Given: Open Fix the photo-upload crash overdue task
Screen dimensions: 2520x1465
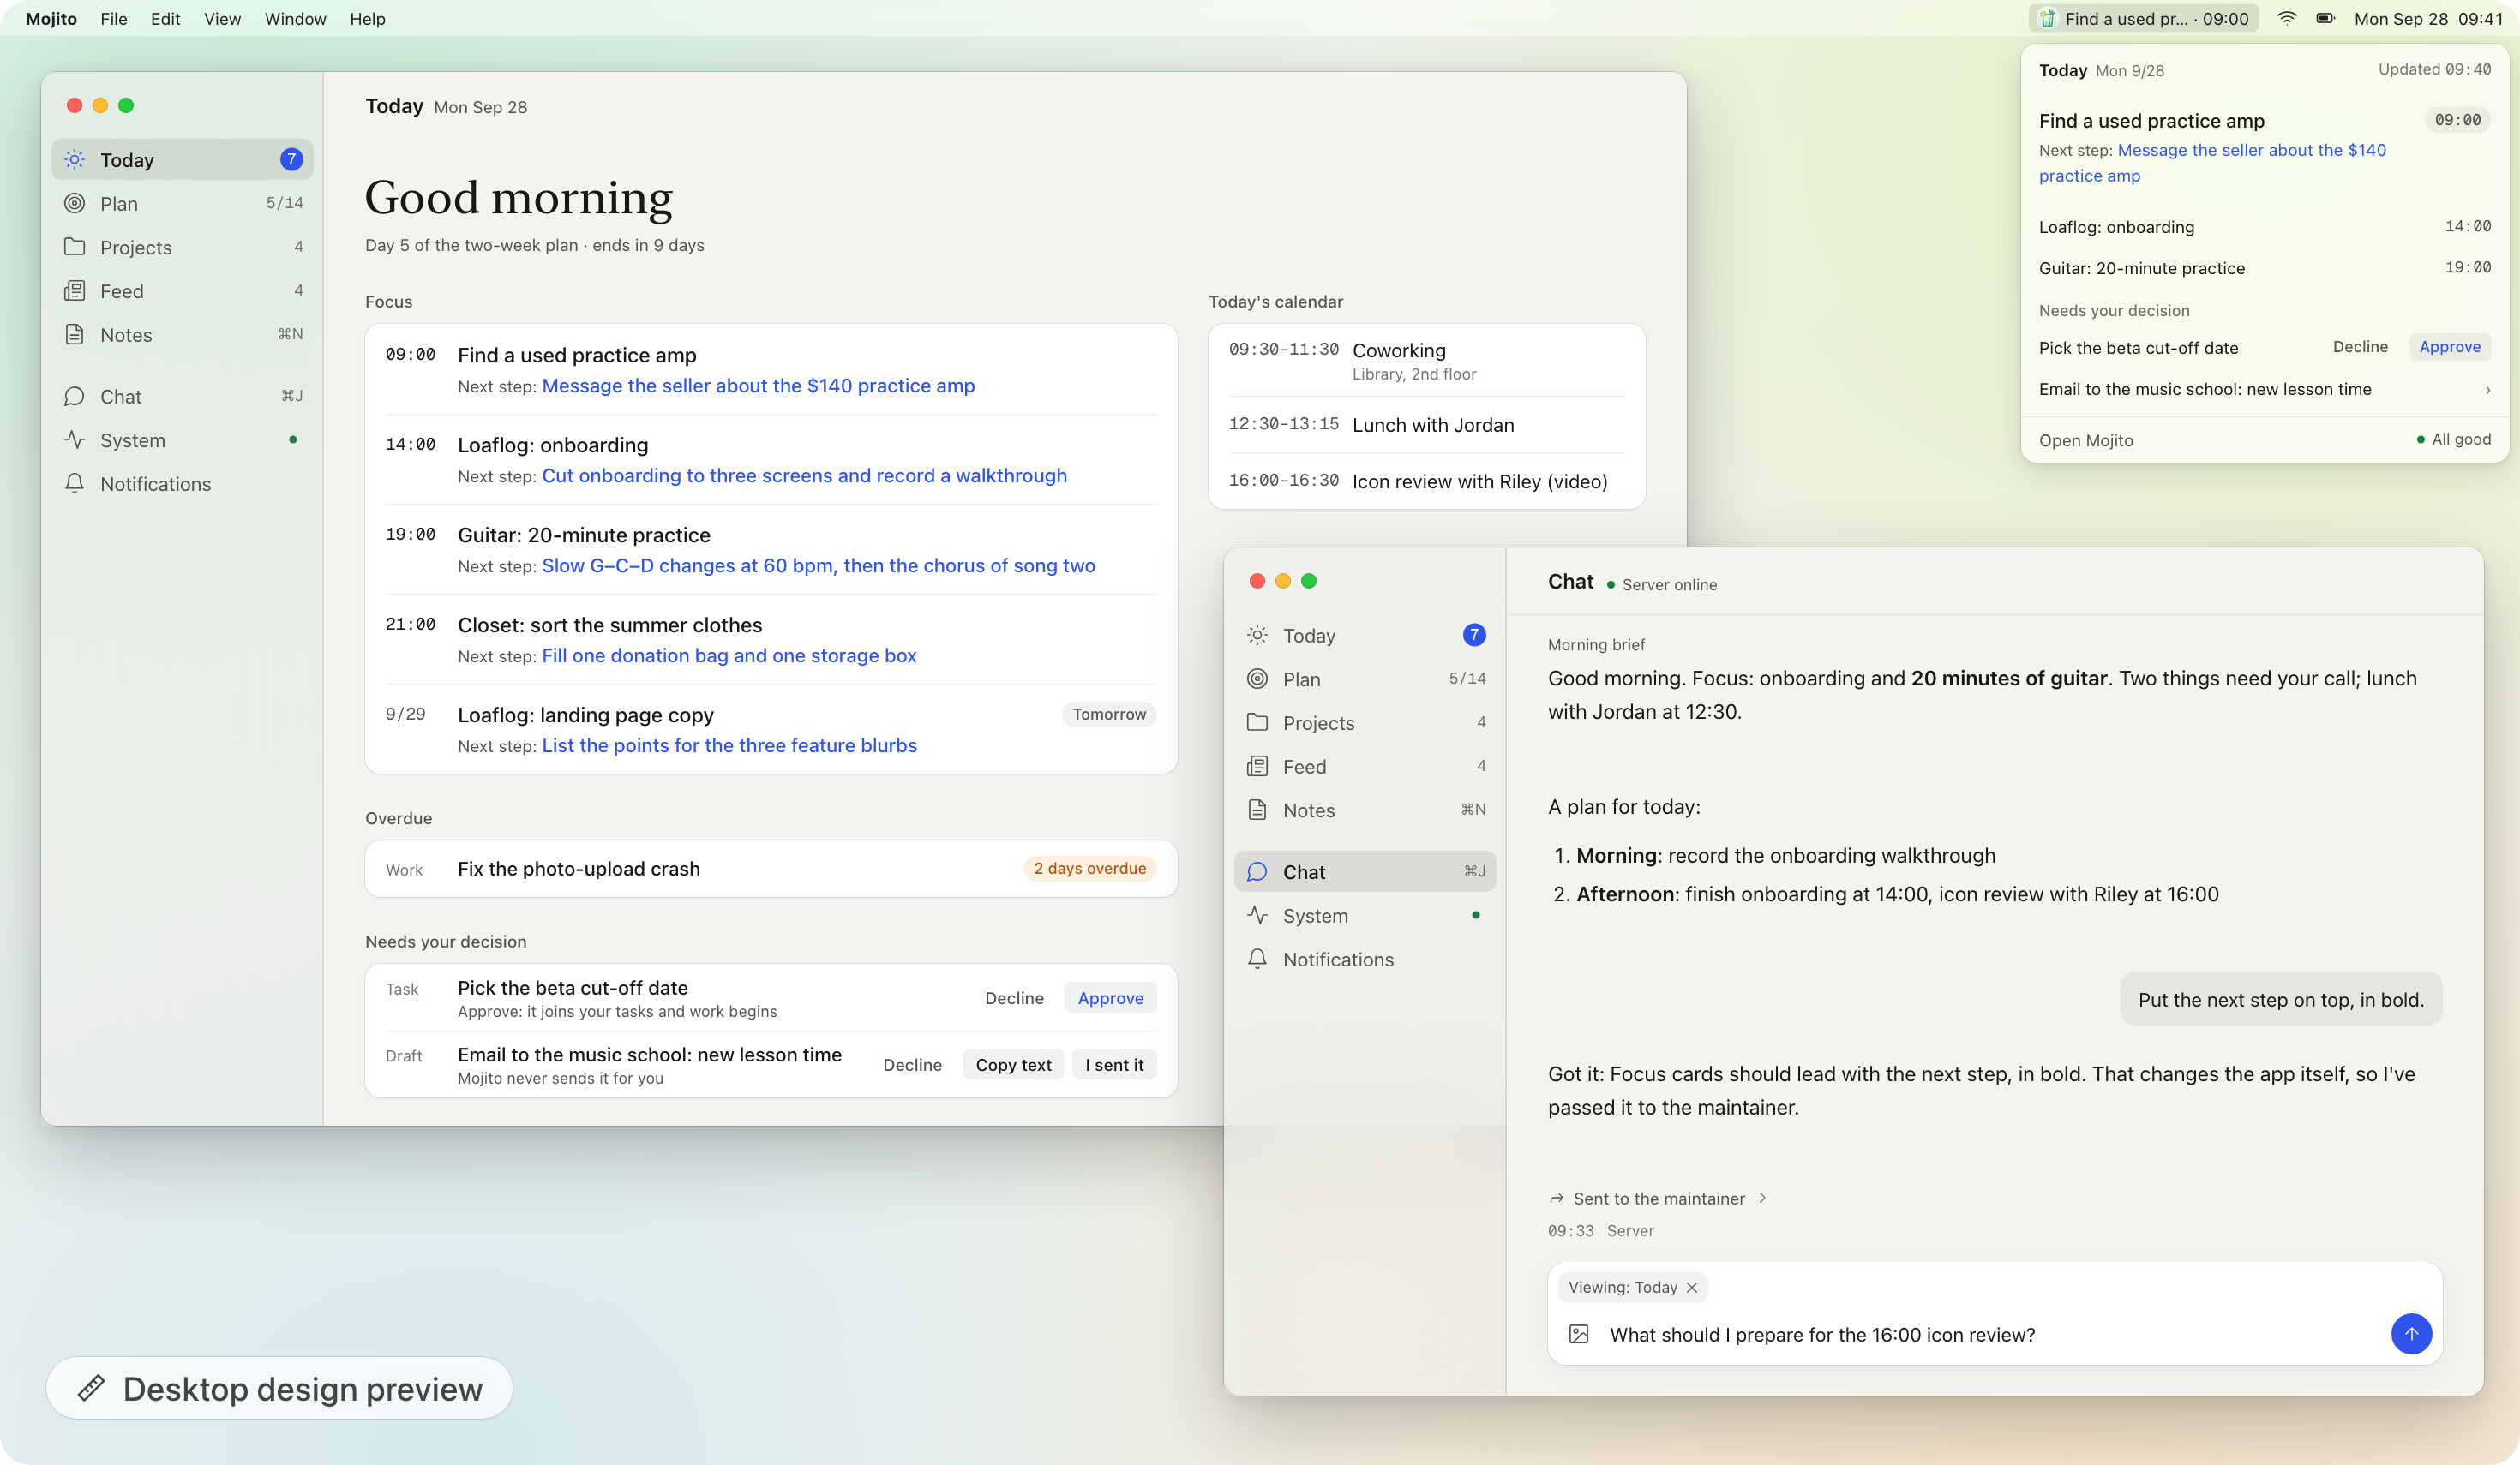Looking at the screenshot, I should 770,869.
